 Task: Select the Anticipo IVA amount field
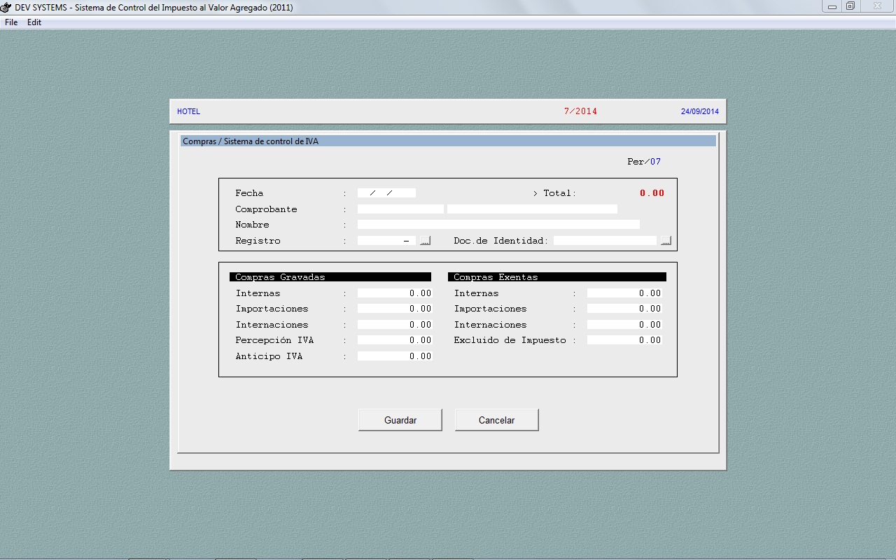point(395,356)
